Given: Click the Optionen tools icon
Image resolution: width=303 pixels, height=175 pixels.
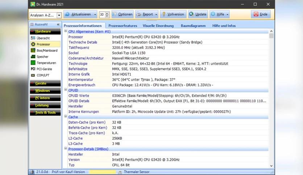Looking at the screenshot, I should point(114,14).
